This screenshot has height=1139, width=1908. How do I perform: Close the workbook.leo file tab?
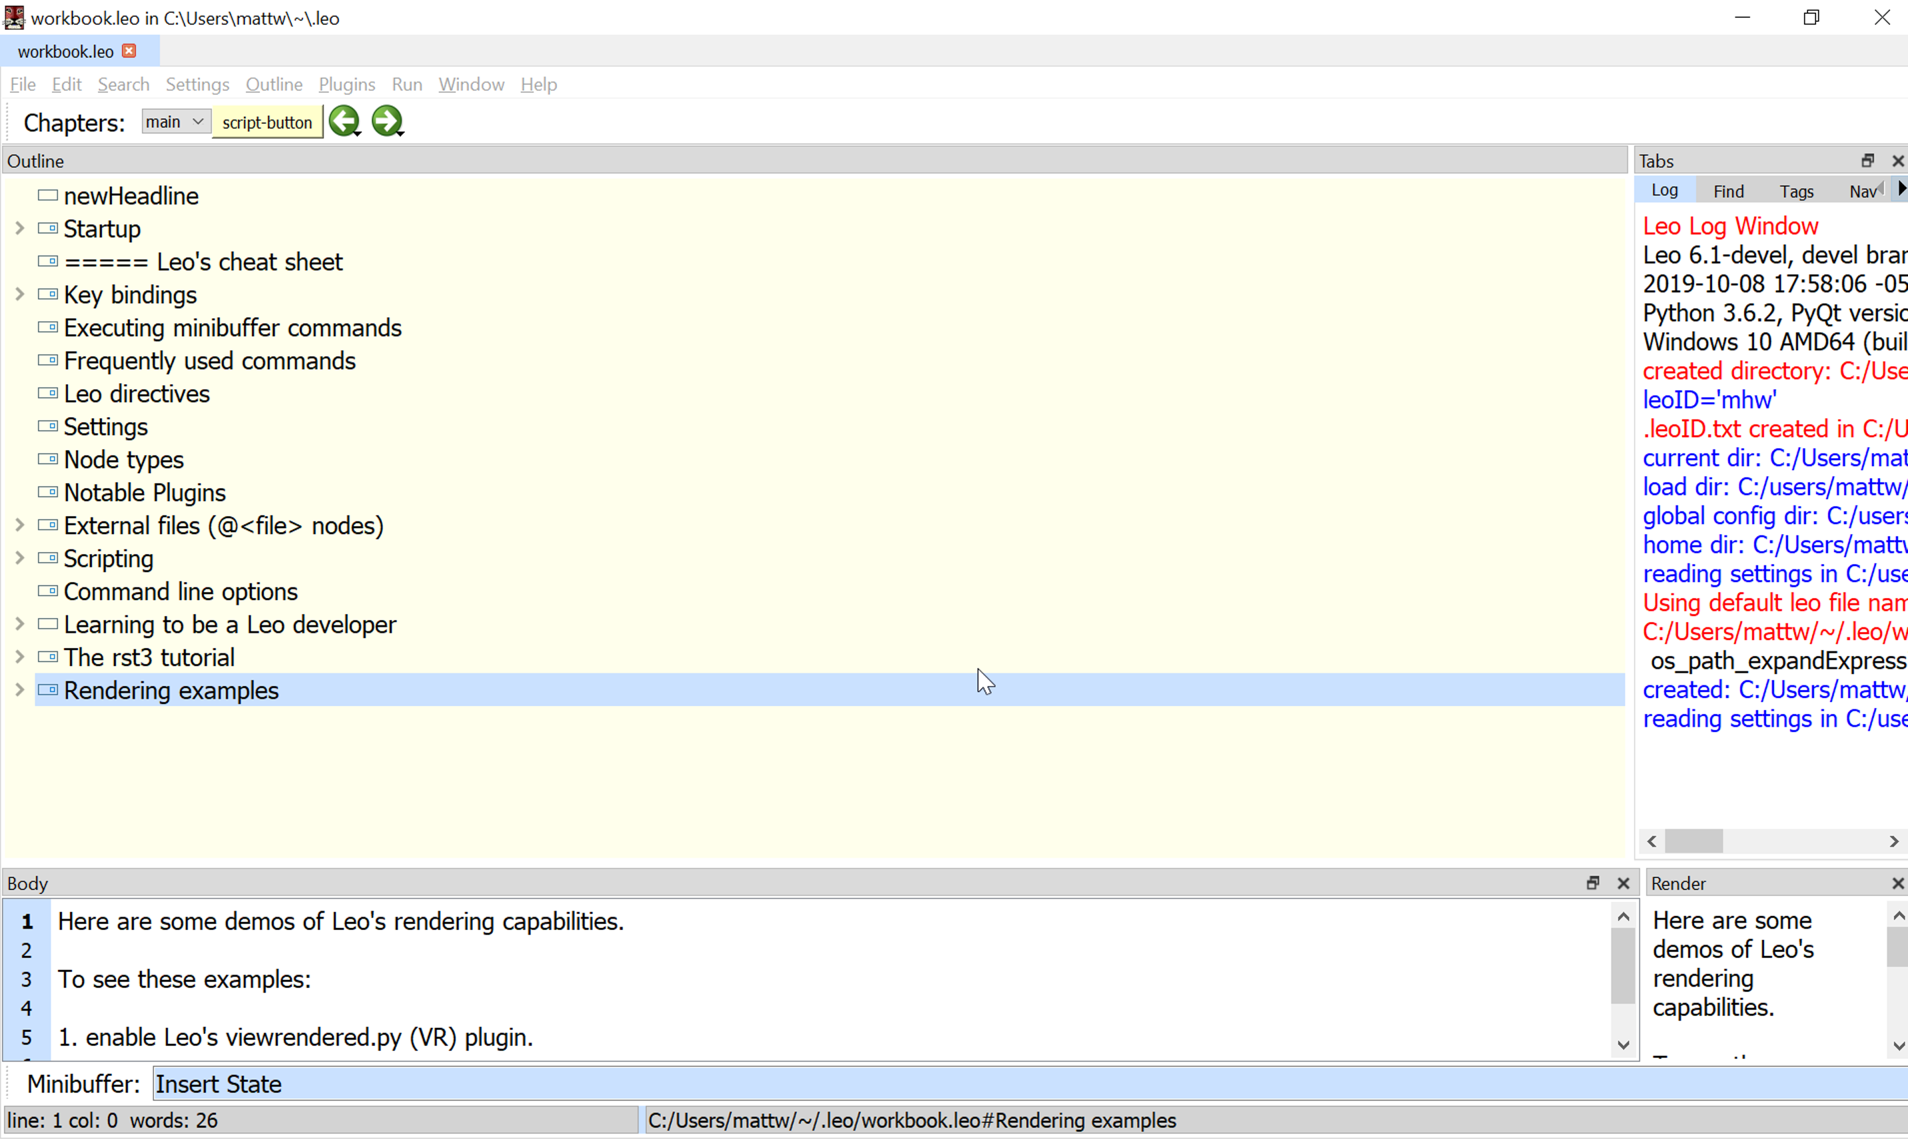coord(129,51)
